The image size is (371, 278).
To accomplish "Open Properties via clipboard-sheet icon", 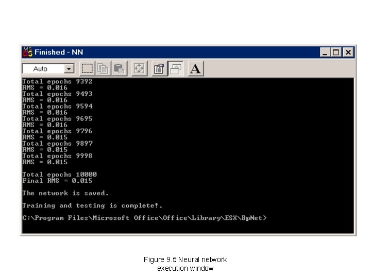I will pyautogui.click(x=159, y=68).
